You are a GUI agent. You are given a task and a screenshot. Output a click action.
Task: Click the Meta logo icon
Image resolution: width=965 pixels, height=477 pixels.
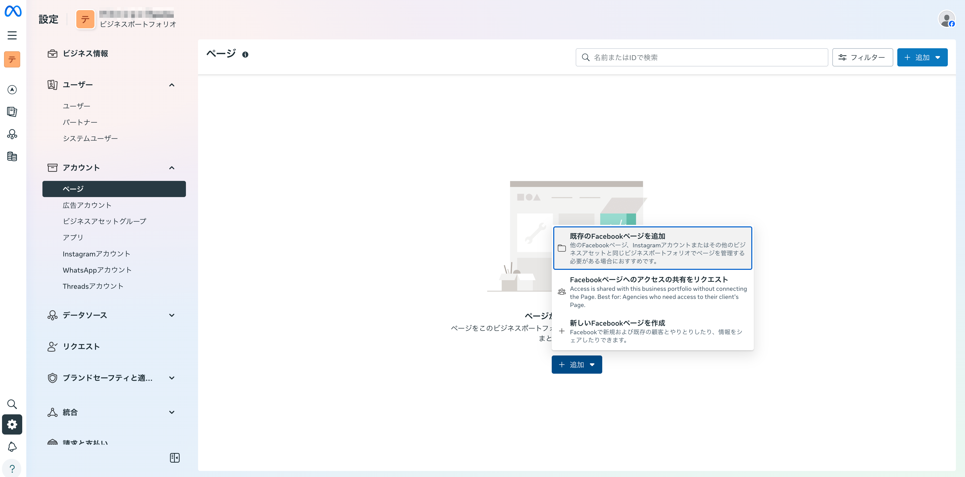coord(13,11)
